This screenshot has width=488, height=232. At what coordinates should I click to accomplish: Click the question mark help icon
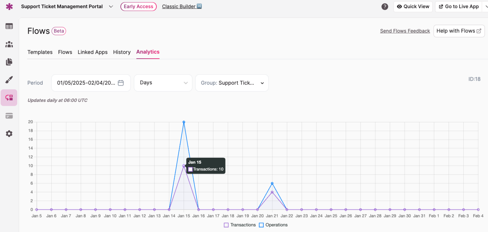[x=385, y=7]
